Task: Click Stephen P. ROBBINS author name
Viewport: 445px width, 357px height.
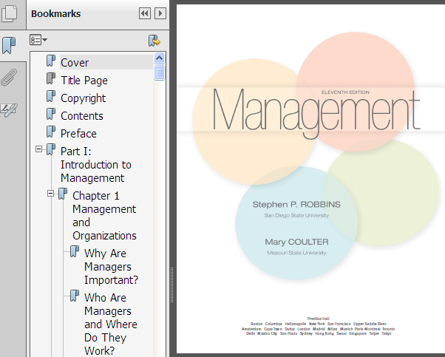Action: click(296, 204)
